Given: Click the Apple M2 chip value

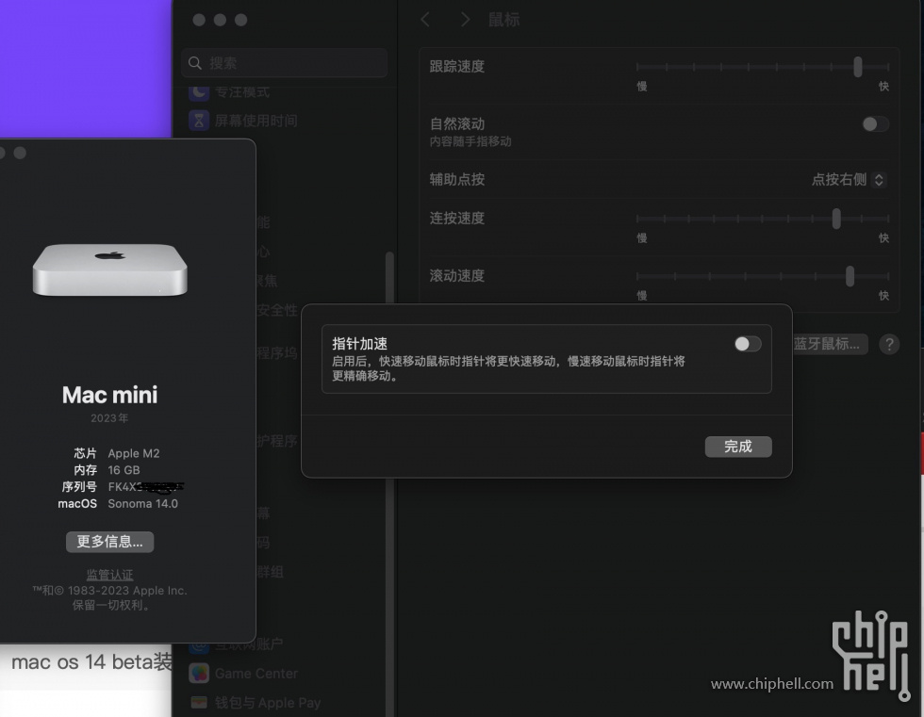Looking at the screenshot, I should (x=134, y=453).
